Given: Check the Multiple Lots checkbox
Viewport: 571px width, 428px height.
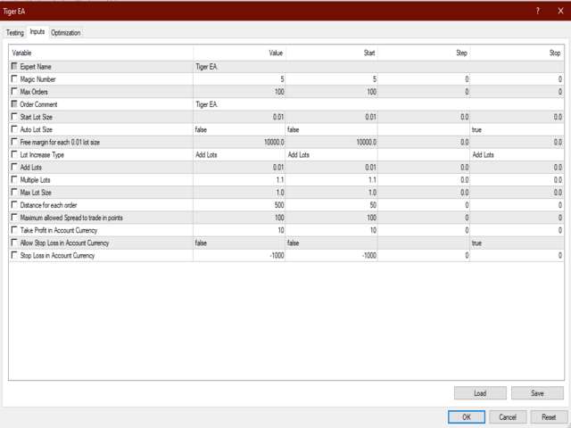Looking at the screenshot, I should tap(14, 179).
